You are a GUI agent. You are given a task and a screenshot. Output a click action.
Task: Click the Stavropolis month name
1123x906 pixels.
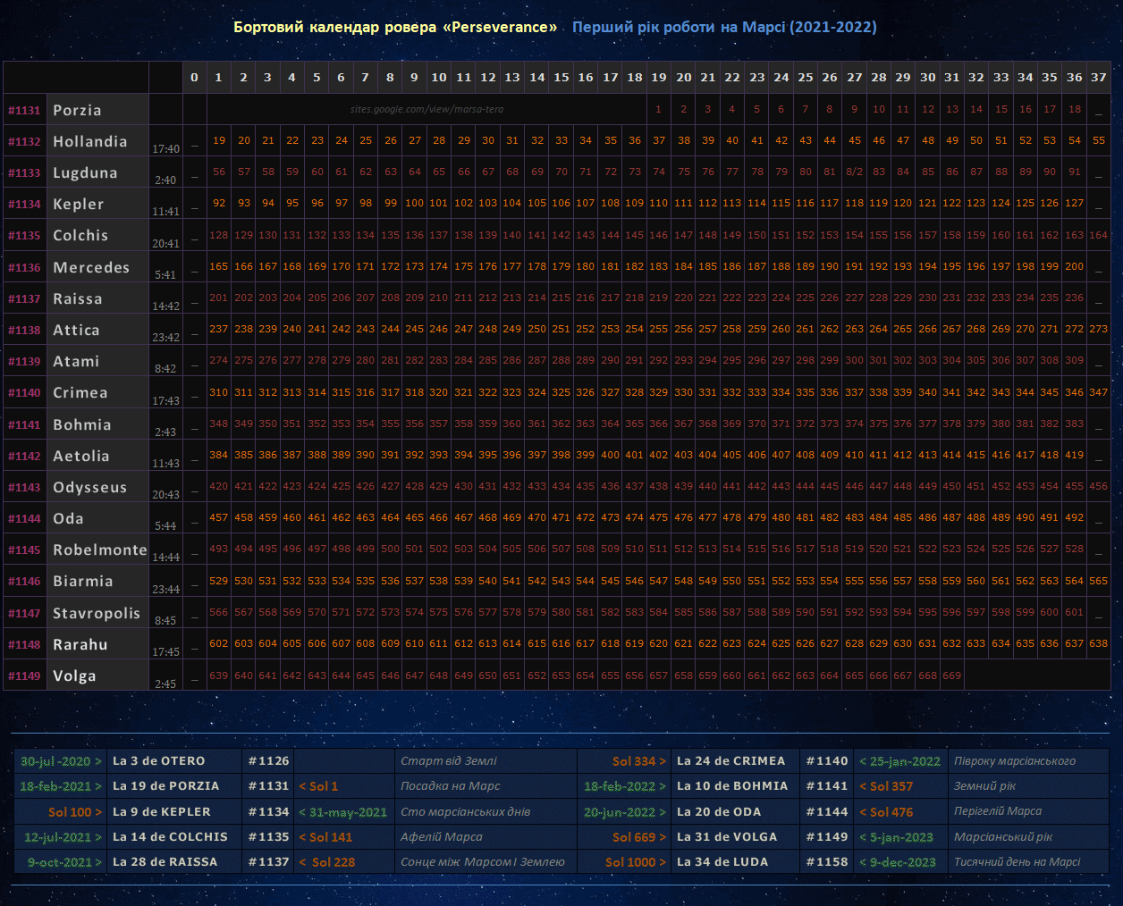97,614
